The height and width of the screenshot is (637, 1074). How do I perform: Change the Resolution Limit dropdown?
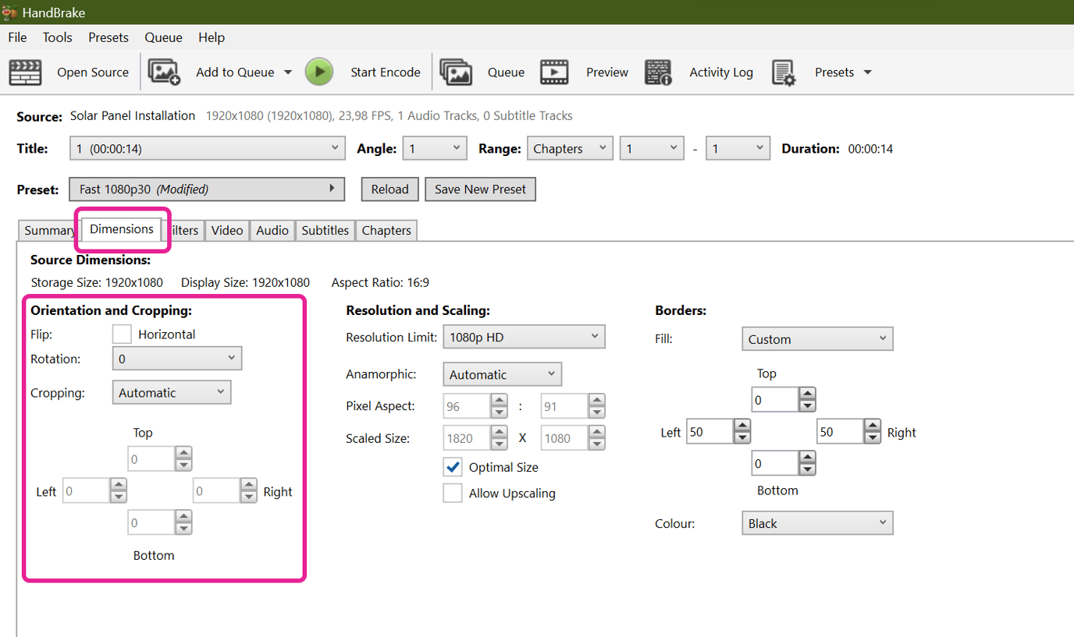[524, 336]
